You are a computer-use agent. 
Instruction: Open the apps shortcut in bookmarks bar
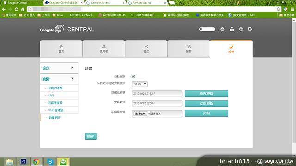(x=9, y=15)
